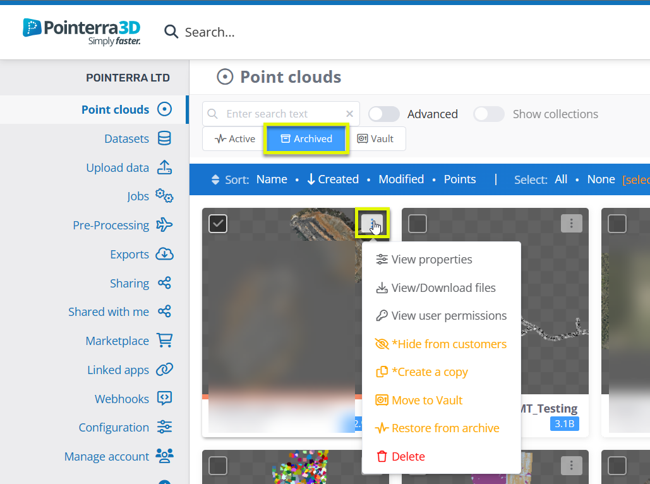Enable the Advanced search toggle
The image size is (650, 484).
pyautogui.click(x=384, y=114)
